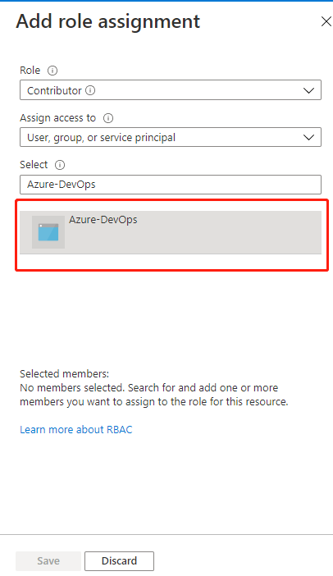Close the Add role assignment panel

326,21
